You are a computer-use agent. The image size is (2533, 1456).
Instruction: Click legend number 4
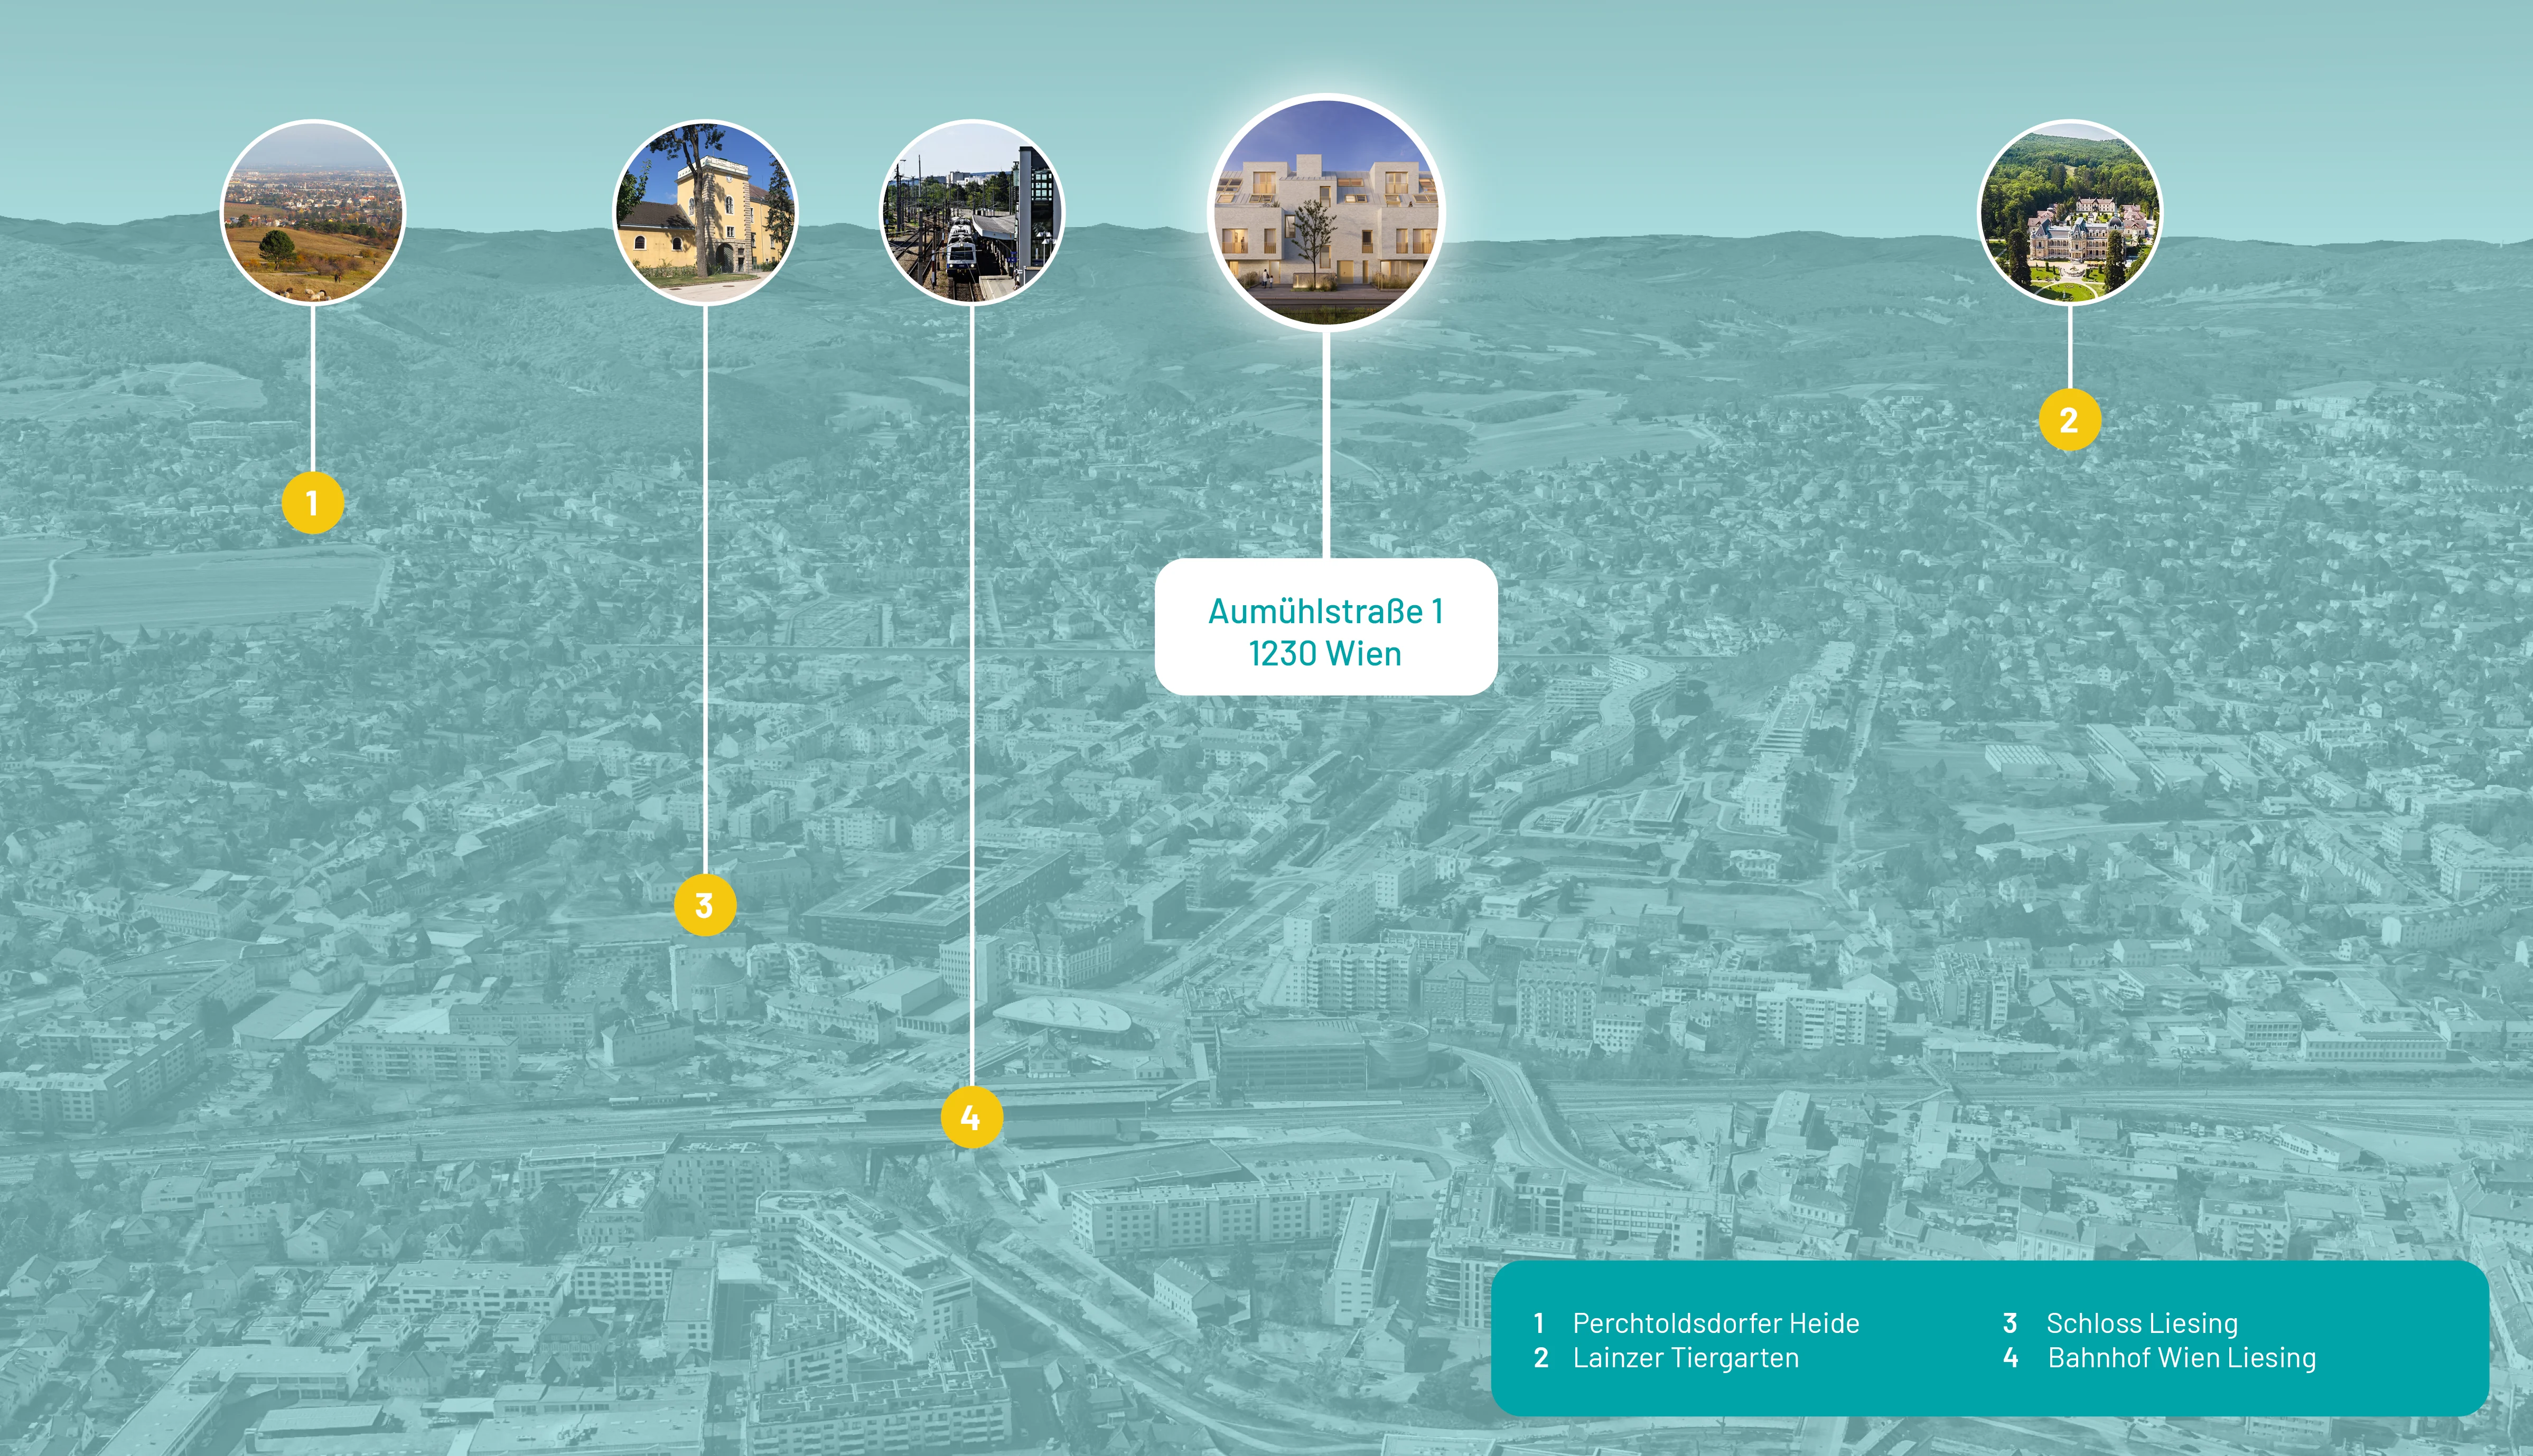[x=2010, y=1358]
